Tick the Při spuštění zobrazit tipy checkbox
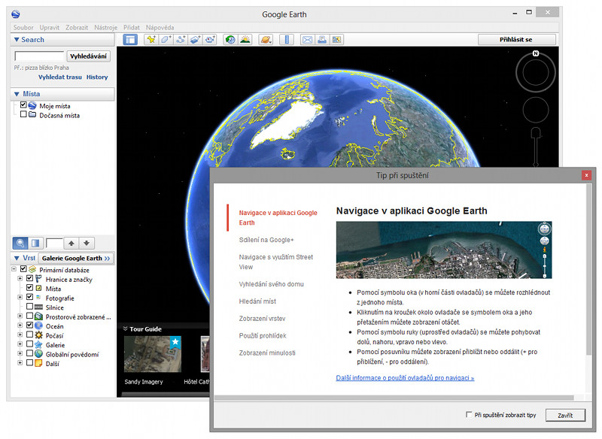 pyautogui.click(x=469, y=414)
